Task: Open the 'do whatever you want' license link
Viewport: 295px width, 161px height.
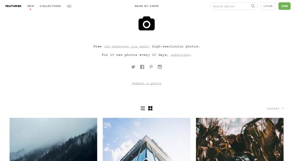Action: (127, 46)
